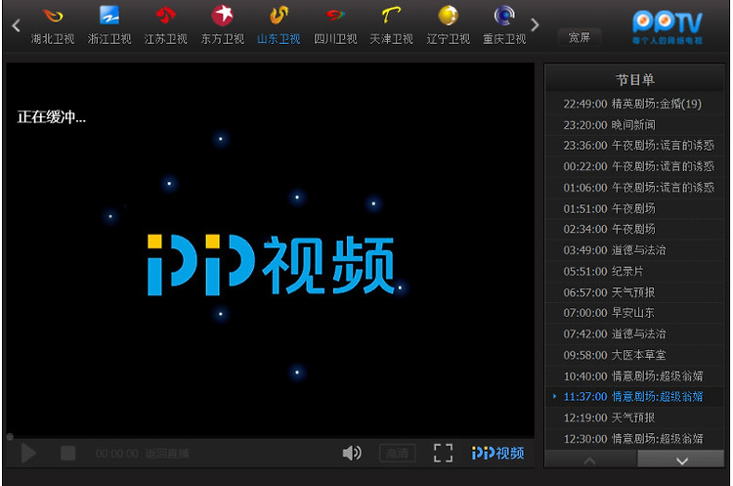Page the program list down

coord(681,461)
